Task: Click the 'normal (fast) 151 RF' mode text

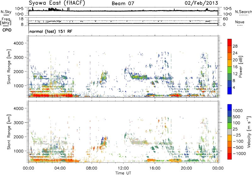Action: (51, 31)
